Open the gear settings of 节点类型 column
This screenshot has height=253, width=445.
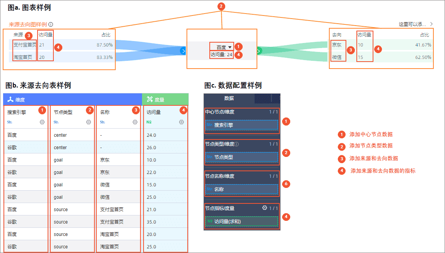[89, 122]
